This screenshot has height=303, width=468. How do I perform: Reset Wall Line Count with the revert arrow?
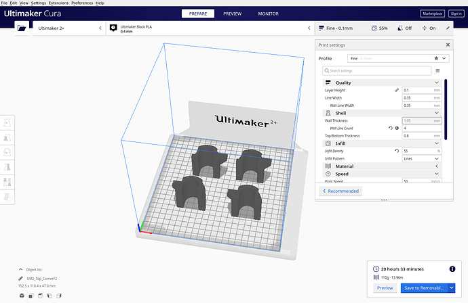tap(391, 129)
